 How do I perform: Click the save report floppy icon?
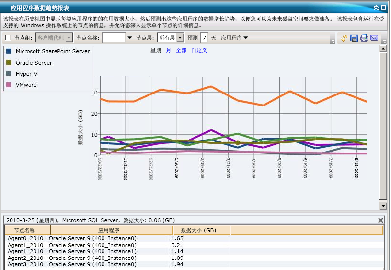[x=354, y=38]
